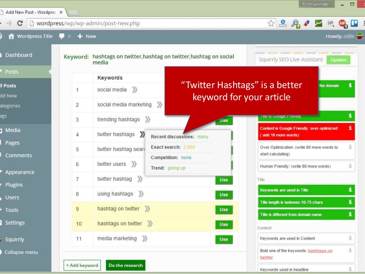This screenshot has height=274, width=365.
Task: Use the keyword using hashtags
Action: click(224, 194)
